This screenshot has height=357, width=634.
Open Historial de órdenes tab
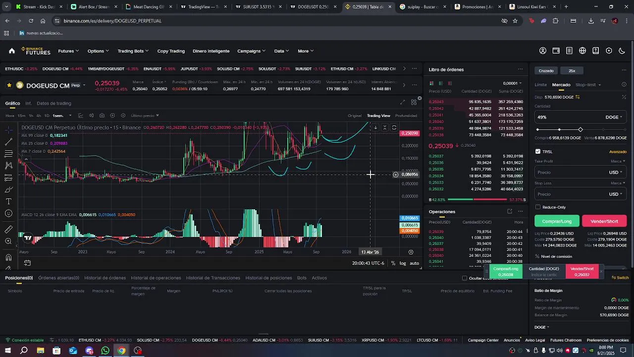point(105,278)
